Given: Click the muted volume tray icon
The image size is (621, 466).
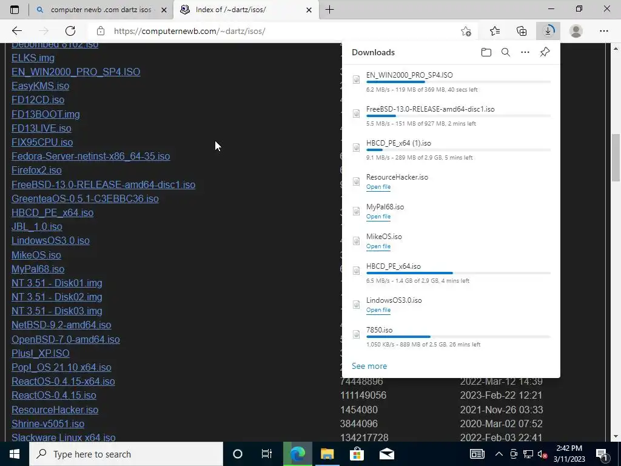Looking at the screenshot, I should [542, 454].
